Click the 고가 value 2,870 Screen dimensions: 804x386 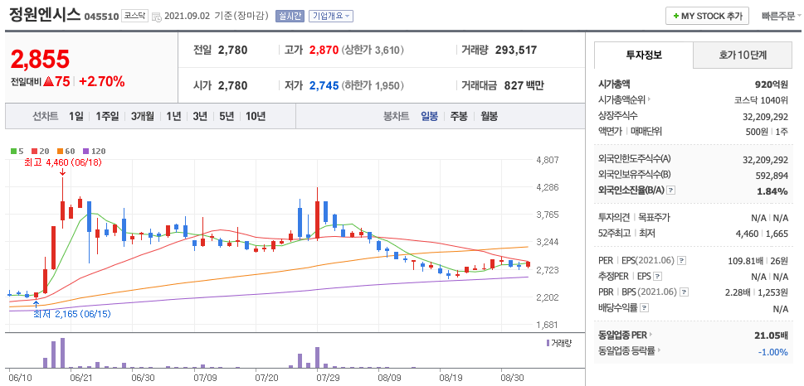[324, 51]
